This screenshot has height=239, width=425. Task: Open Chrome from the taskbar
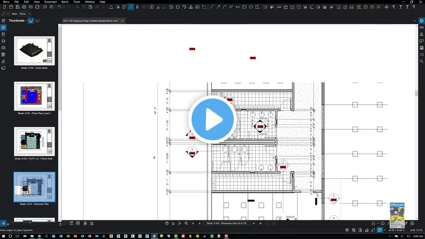click(x=39, y=236)
